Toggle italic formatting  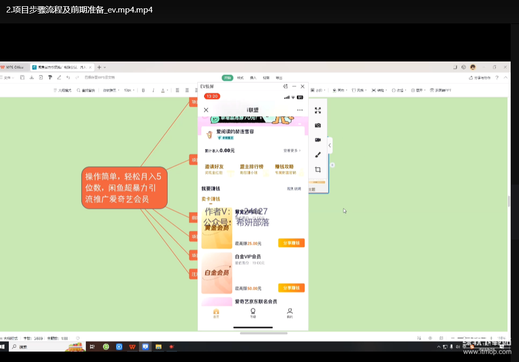153,90
